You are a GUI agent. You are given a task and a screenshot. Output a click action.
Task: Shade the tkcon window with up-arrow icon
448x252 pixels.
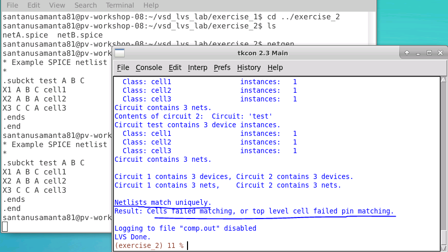[407, 53]
